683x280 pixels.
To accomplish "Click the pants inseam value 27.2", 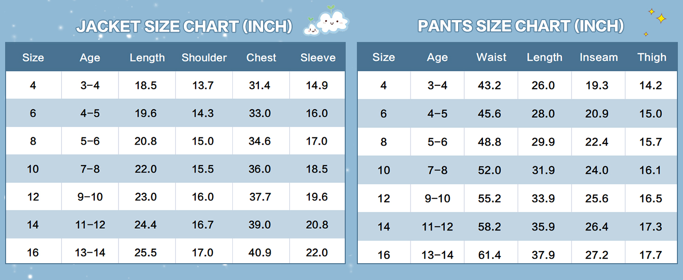I will 597,255.
